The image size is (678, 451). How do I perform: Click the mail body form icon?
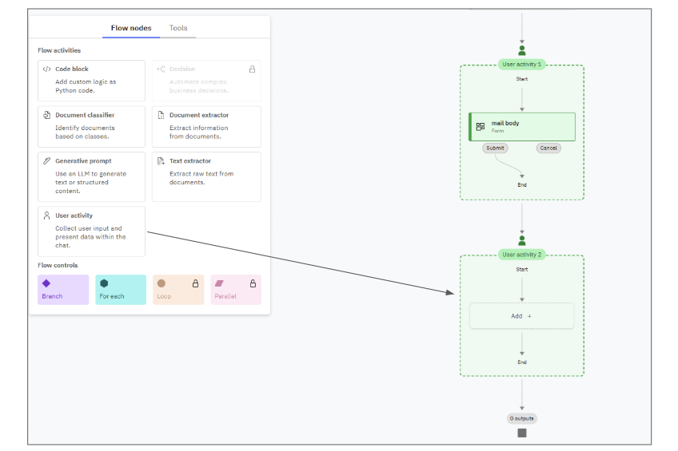[x=481, y=126]
